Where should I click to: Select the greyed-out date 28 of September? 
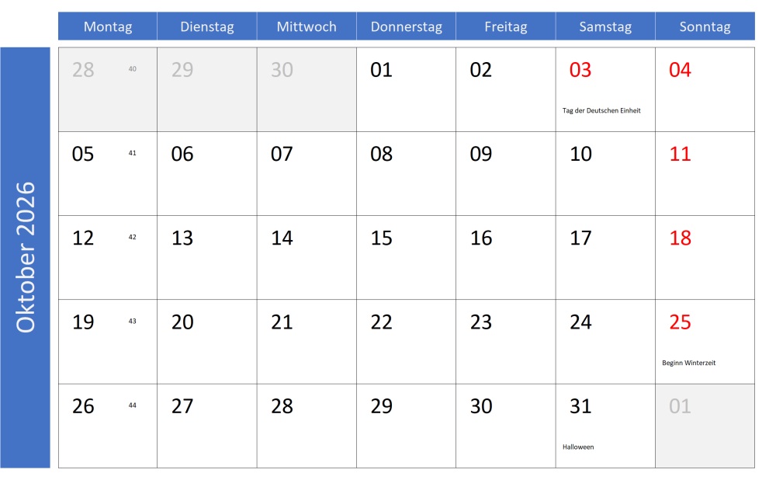(x=83, y=71)
